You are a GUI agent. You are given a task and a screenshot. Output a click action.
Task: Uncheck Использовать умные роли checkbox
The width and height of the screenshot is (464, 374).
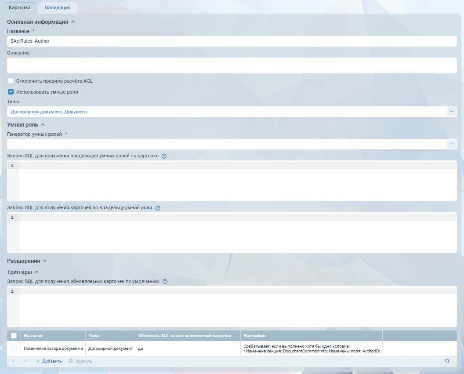[x=11, y=92]
